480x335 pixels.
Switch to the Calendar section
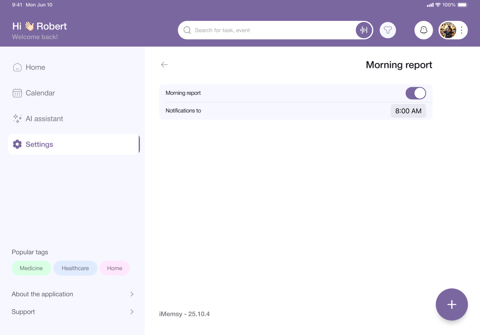pyautogui.click(x=40, y=93)
